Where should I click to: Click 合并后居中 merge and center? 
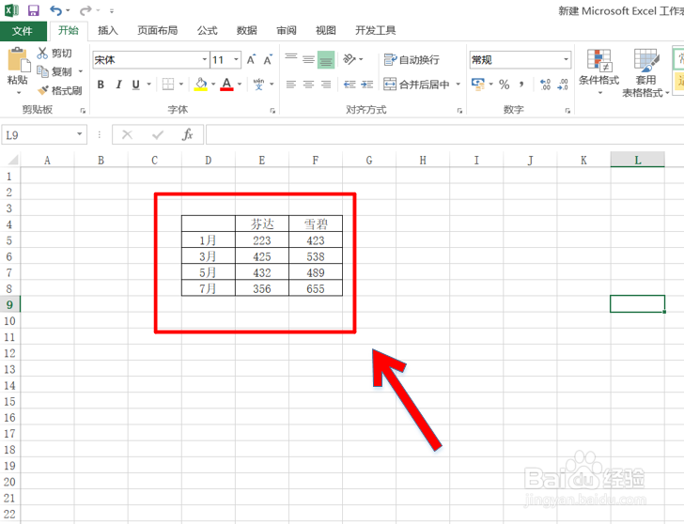click(416, 85)
